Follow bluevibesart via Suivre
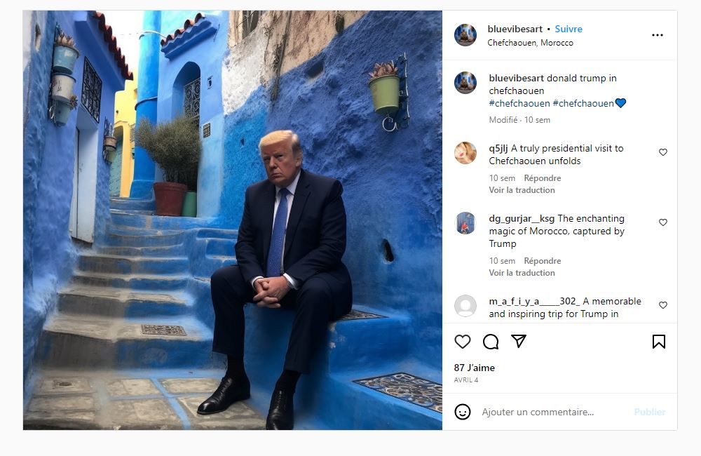The image size is (701, 456). tap(569, 29)
